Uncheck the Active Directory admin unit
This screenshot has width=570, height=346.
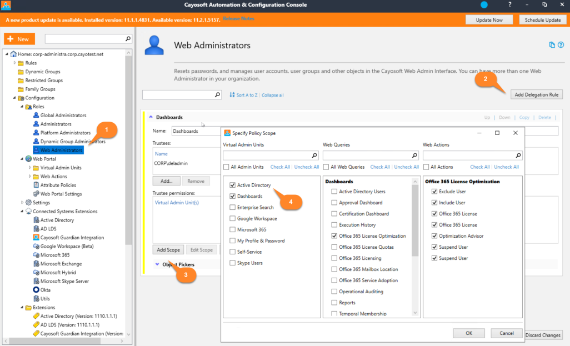[232, 185]
